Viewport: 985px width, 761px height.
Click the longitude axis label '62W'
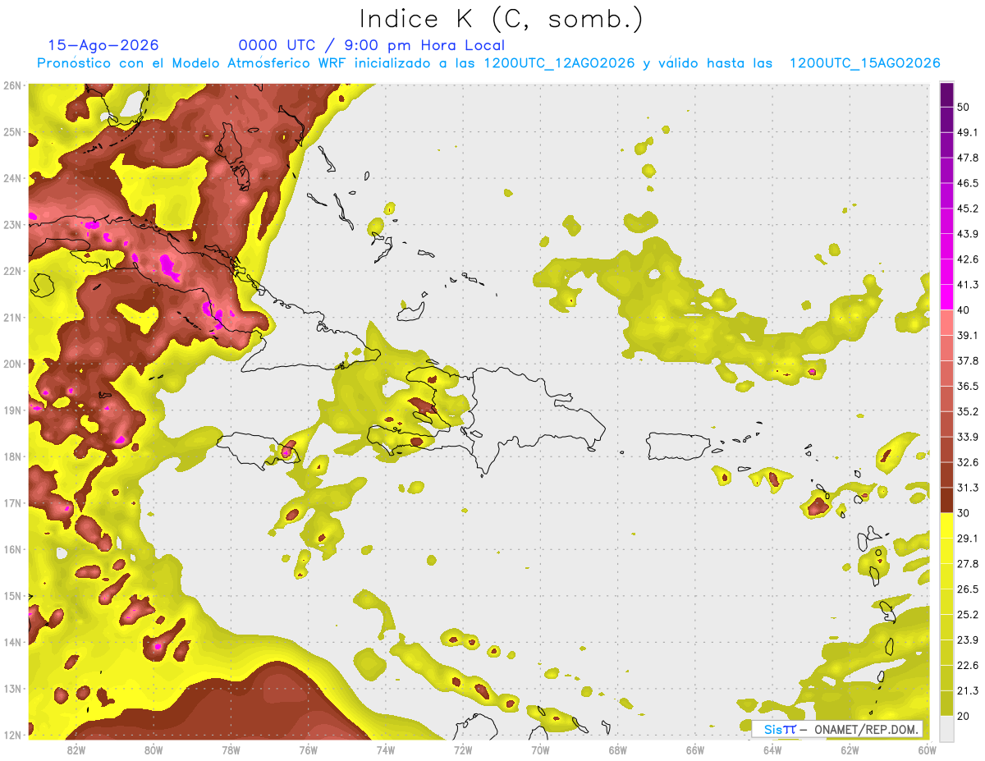849,750
